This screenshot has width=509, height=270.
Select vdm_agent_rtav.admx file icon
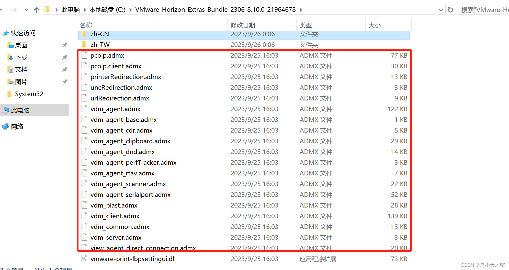click(84, 173)
